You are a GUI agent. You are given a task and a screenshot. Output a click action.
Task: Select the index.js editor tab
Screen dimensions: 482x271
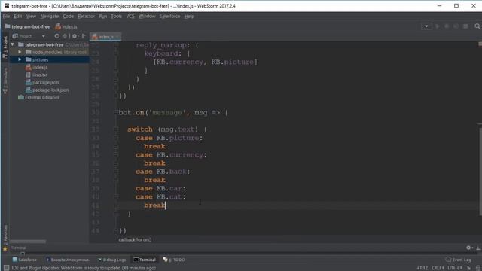click(105, 37)
